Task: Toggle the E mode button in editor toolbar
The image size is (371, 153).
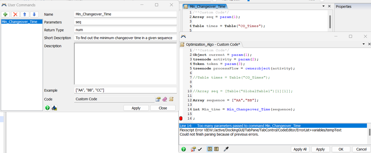Action: click(216, 149)
